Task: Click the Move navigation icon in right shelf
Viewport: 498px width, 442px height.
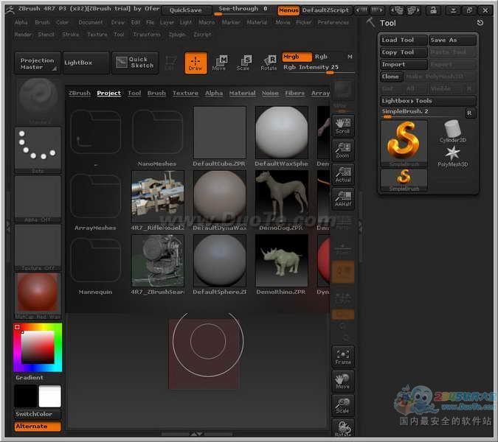Action: 342,381
